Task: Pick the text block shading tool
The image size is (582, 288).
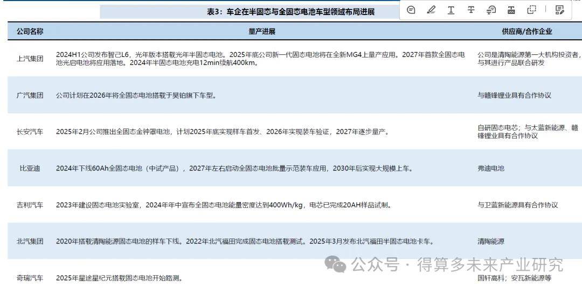Action: click(x=511, y=10)
